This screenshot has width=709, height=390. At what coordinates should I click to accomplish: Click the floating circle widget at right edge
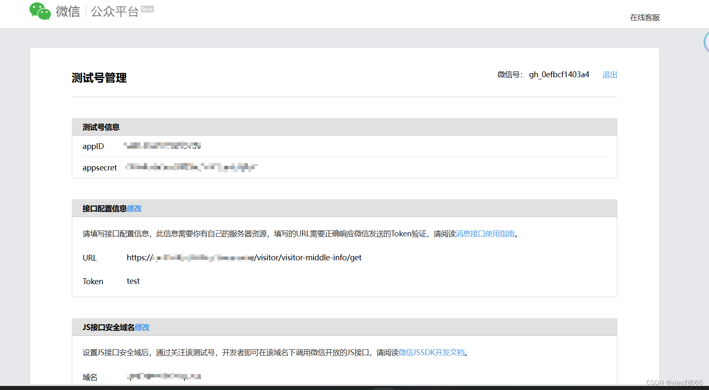point(706,42)
